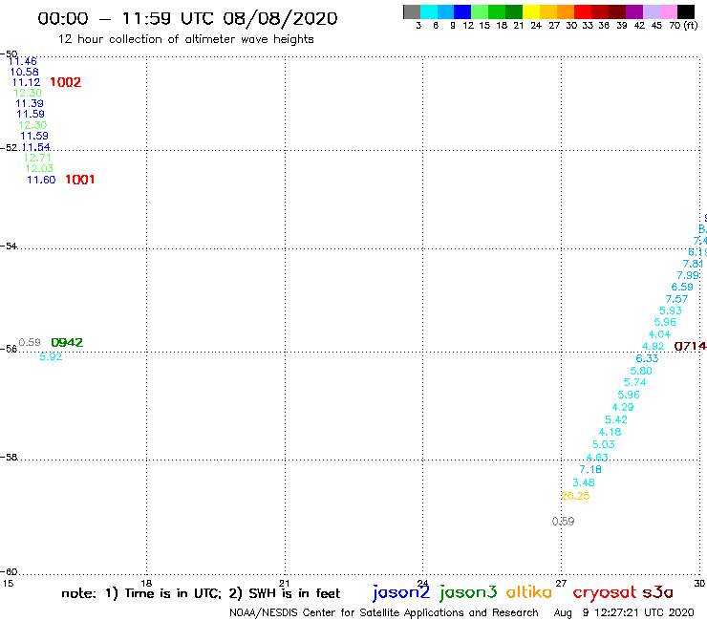Viewport: 707px width, 621px height.
Task: Click the wave height value 4.29
Action: tap(623, 407)
